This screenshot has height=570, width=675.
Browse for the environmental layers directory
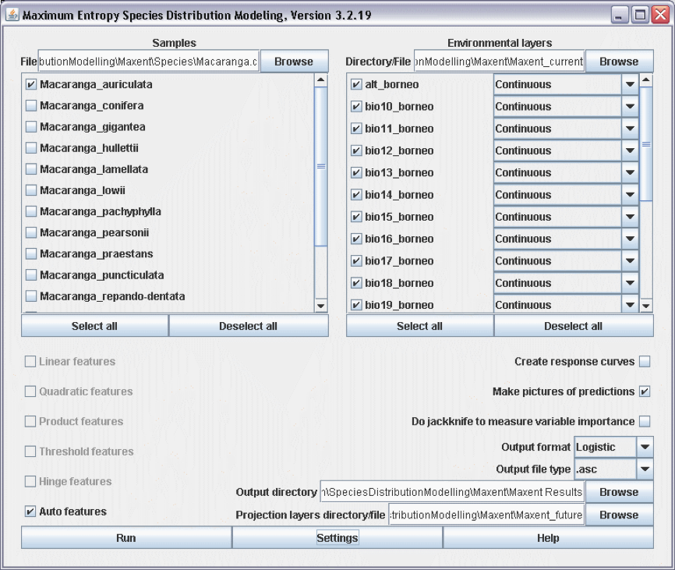pos(619,62)
